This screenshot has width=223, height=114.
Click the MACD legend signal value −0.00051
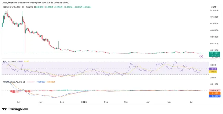pyautogui.click(x=51, y=82)
